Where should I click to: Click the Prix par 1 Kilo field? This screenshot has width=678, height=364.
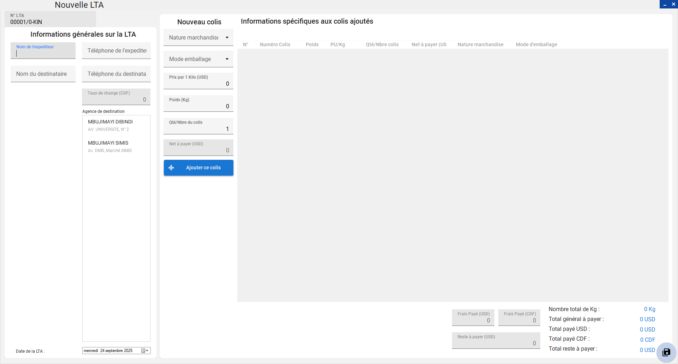[x=198, y=84]
